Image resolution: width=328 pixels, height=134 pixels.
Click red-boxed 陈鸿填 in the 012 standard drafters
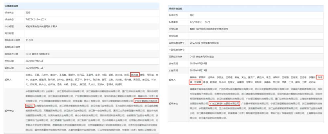click(x=135, y=75)
